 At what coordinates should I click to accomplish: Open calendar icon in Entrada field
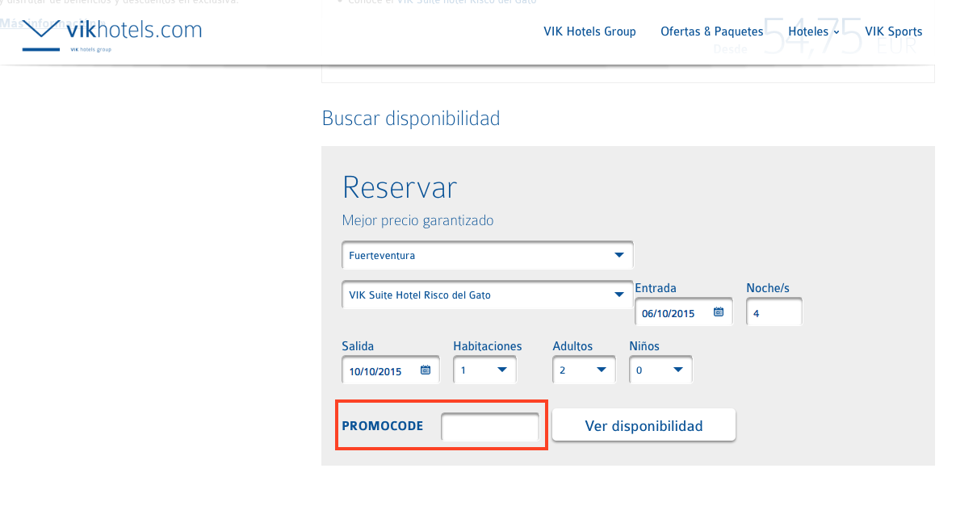719,312
